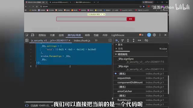193x108 pixels.
Task: Show more open file tabs chevron
Action: 96,40
